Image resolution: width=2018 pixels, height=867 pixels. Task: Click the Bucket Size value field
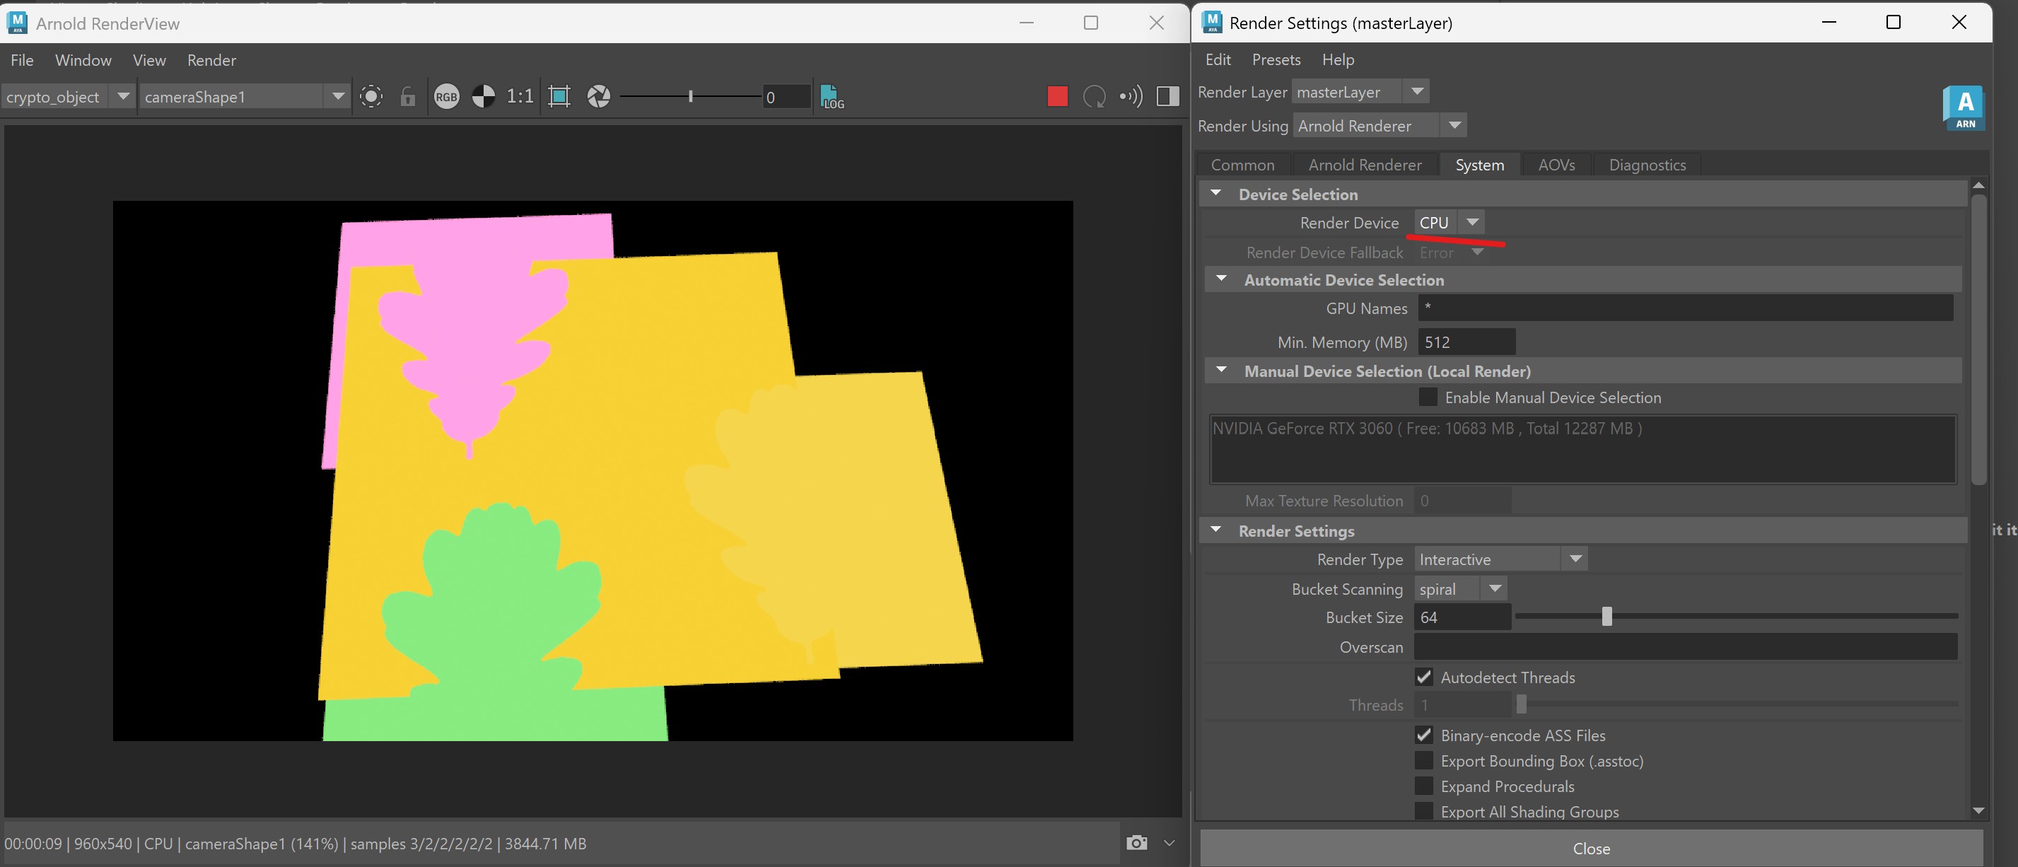1462,617
